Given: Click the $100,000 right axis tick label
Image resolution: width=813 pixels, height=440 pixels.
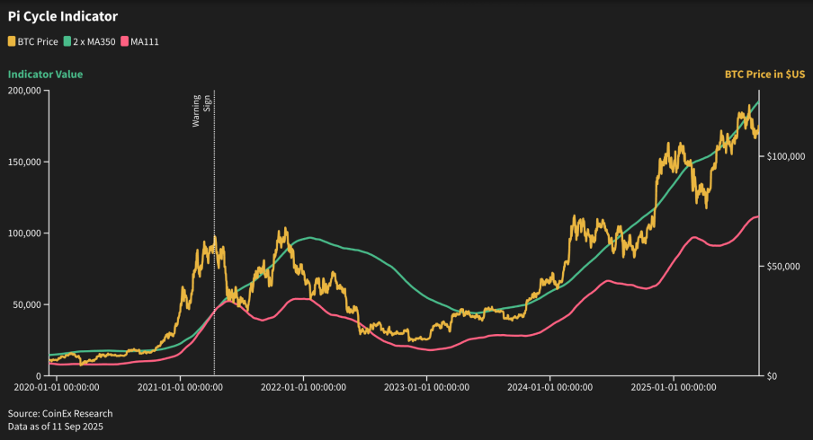Looking at the screenshot, I should pos(786,156).
